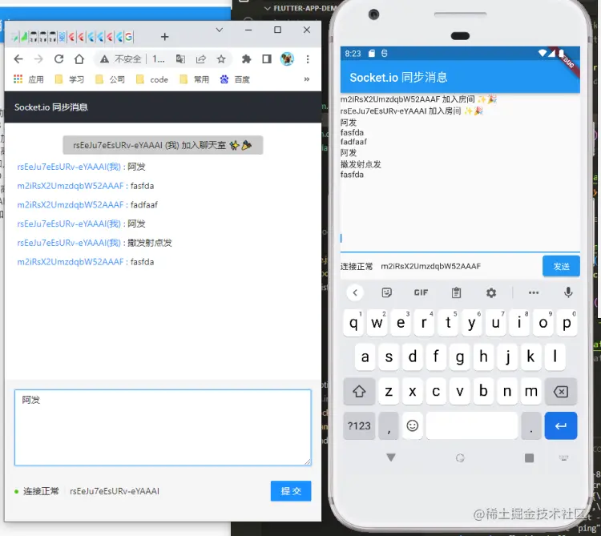Expand the FLUTTER-APP-DEMO explorer section
Screen dimensions: 601x536
[x=302, y=8]
